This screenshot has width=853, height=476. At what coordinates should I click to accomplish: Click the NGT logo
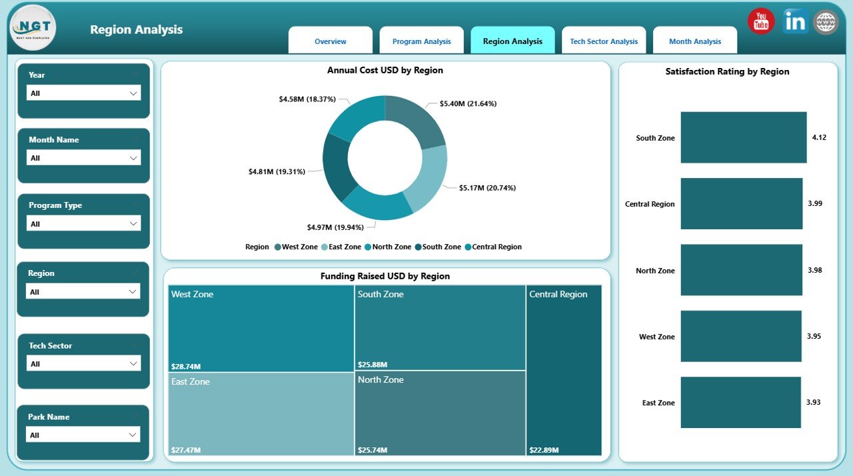pyautogui.click(x=32, y=28)
